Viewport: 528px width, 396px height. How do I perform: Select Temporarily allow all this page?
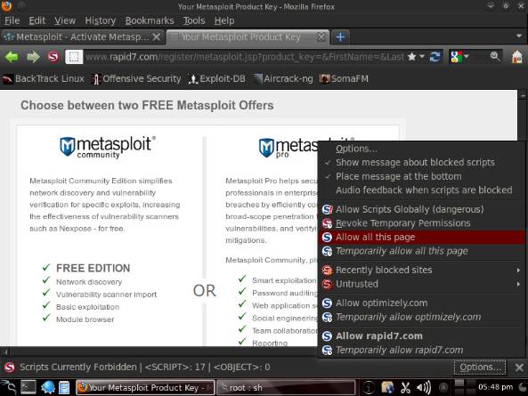(x=421, y=251)
